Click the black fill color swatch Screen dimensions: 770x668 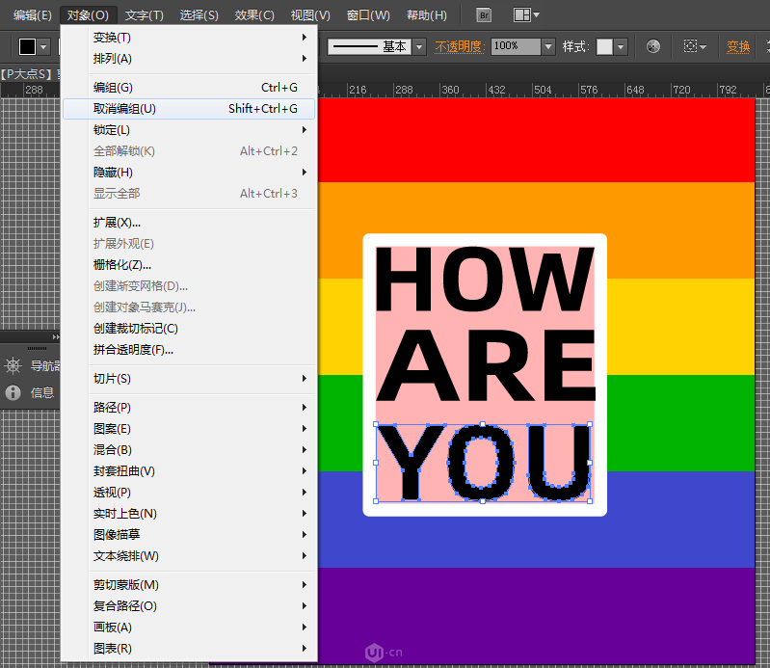tap(27, 46)
